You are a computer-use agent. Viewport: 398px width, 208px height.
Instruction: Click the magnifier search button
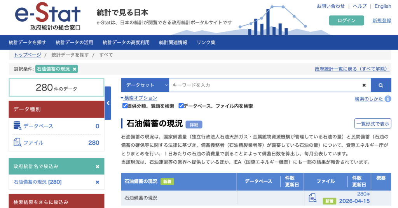point(381,85)
